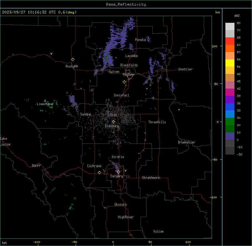
Task: Click the Airdrie city label
Action: pyautogui.click(x=118, y=157)
